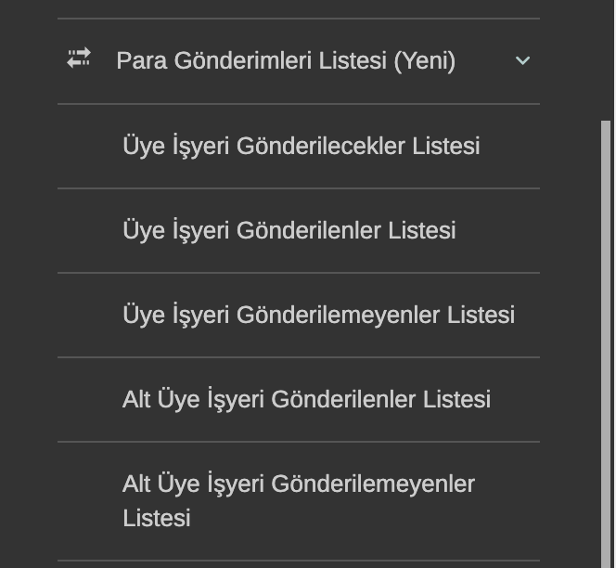Collapse the Para Gönderimleri Listesi chevron

pyautogui.click(x=522, y=61)
